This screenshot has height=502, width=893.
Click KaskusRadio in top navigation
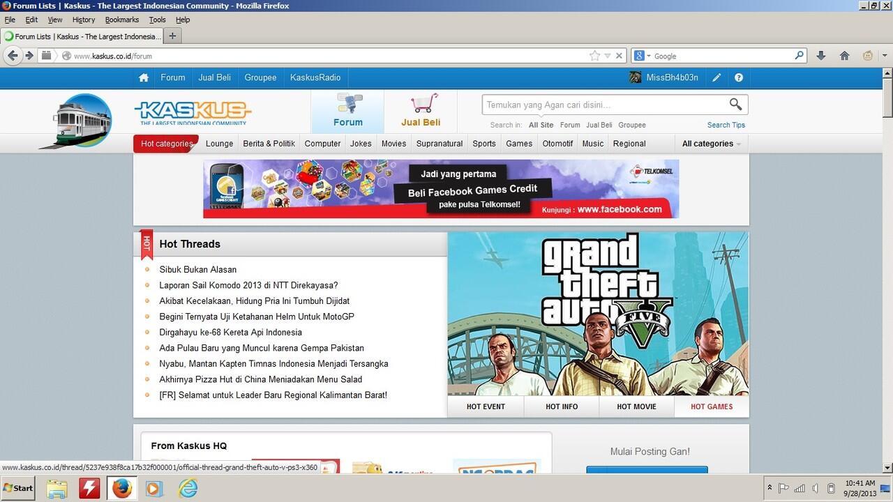315,77
